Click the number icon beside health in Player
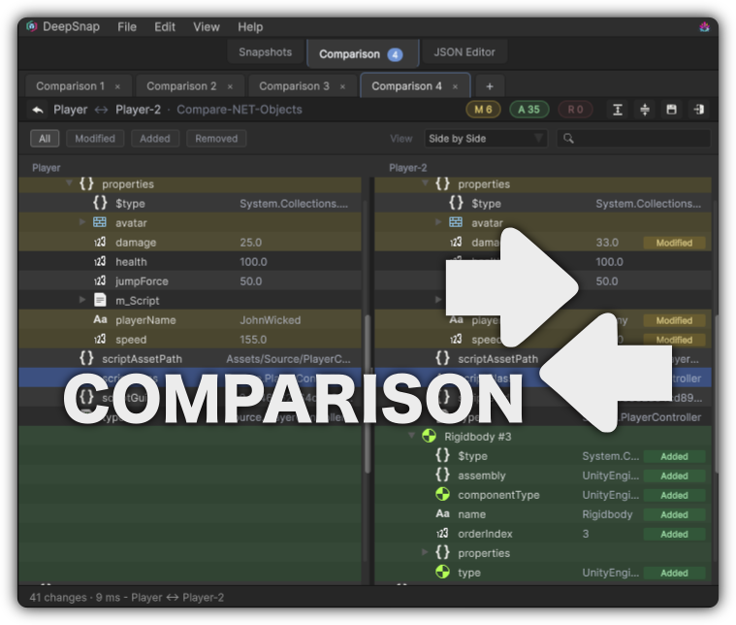Viewport: 736px width, 625px height. 100,261
